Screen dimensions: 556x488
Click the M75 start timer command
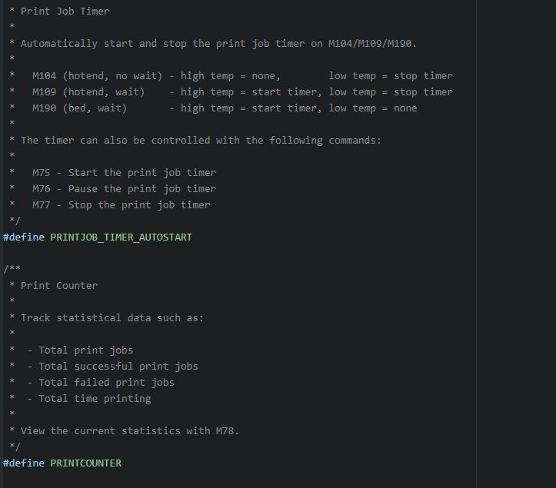click(x=41, y=172)
